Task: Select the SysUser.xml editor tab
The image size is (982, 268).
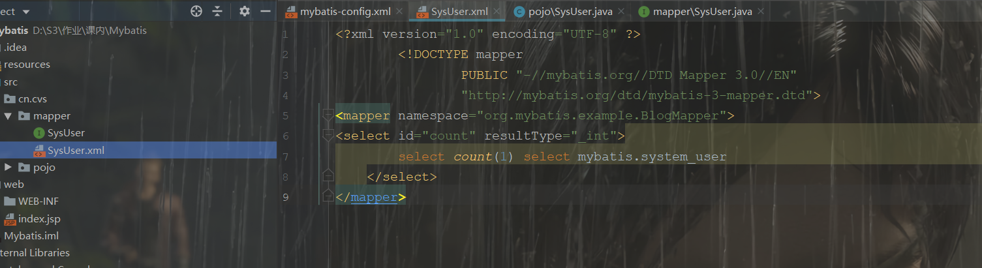Action: (x=459, y=12)
